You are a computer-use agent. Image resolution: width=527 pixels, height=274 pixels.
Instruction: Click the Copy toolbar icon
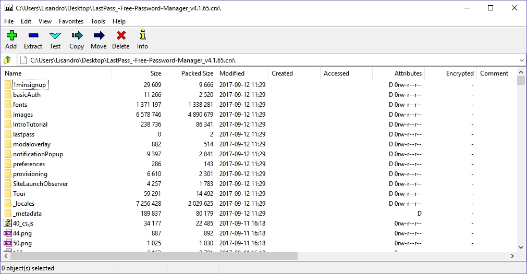click(77, 35)
